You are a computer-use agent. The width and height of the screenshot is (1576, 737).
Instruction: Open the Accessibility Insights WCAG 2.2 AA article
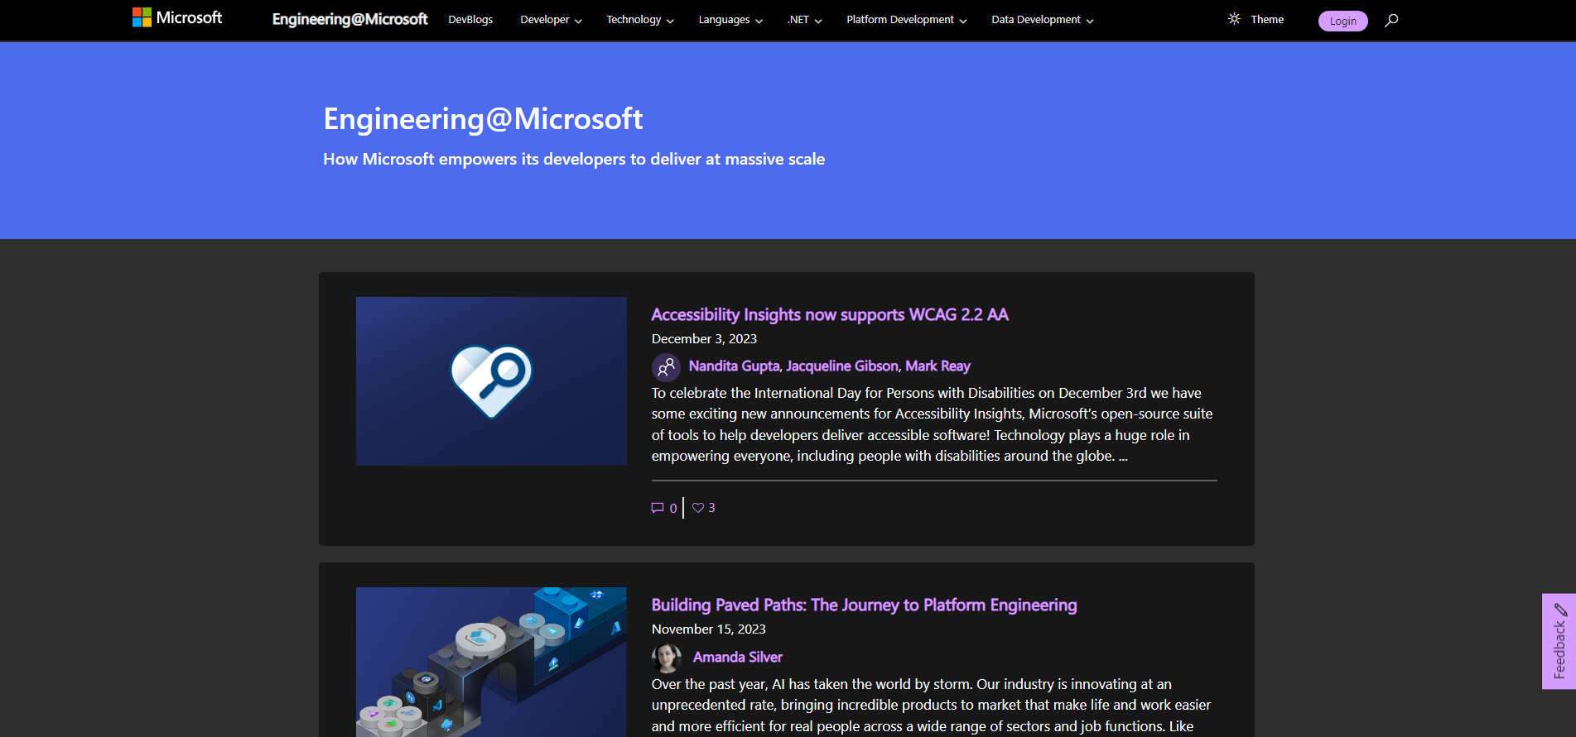(x=830, y=314)
